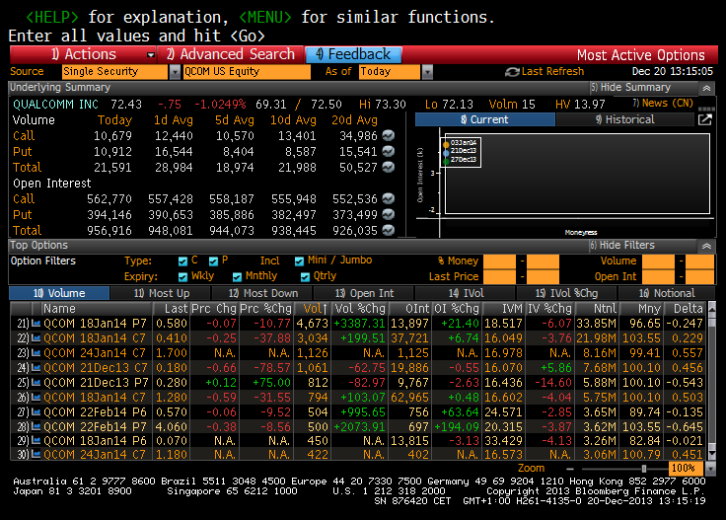This screenshot has width=726, height=520.
Task: Open chart icon for Put open interest row
Action: tap(389, 214)
